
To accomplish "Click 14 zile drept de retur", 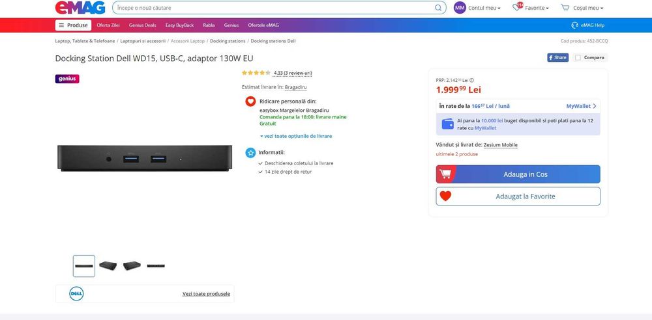I will (x=288, y=172).
